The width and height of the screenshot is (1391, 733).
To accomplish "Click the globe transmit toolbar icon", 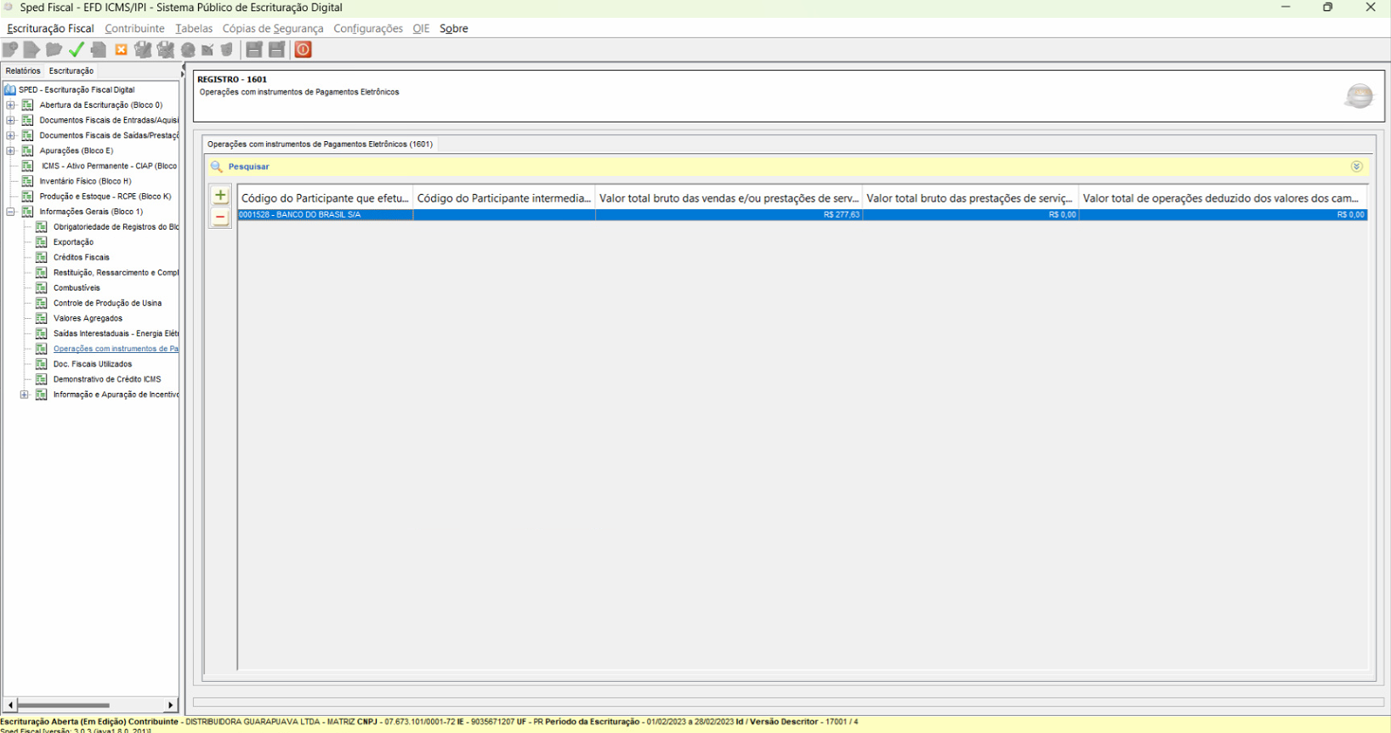I will 188,49.
